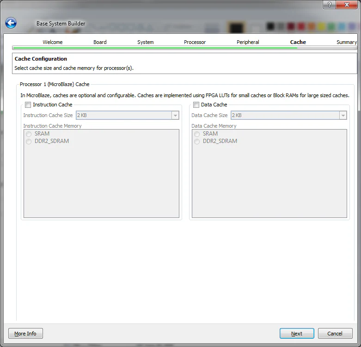Go to the Welcome wizard step
This screenshot has height=347, width=361.
(x=53, y=42)
